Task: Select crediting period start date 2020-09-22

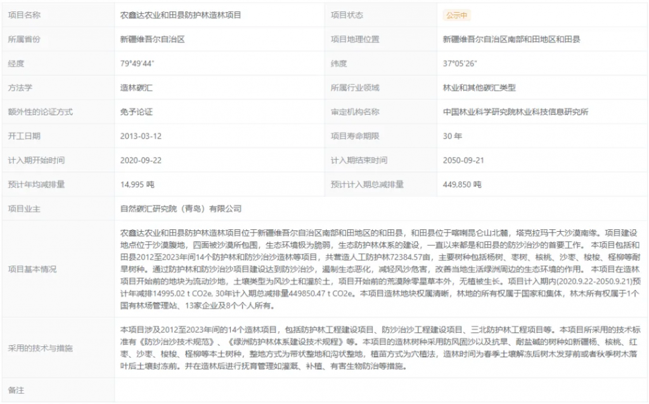Action: (141, 160)
